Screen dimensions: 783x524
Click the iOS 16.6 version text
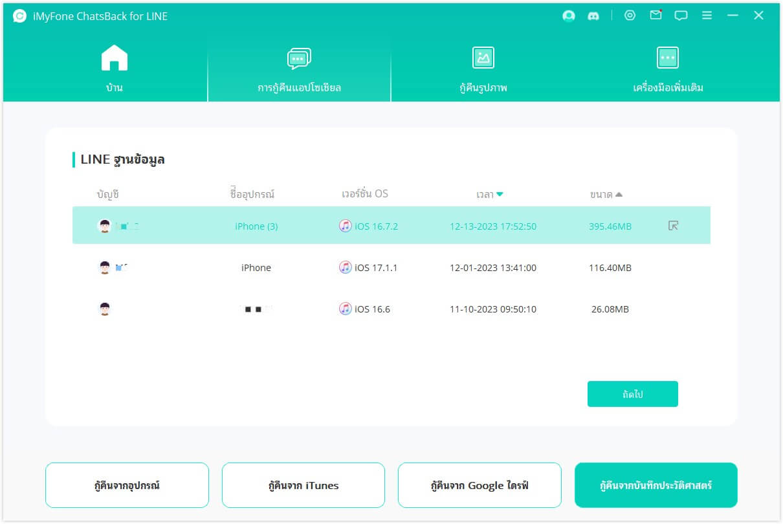[373, 309]
